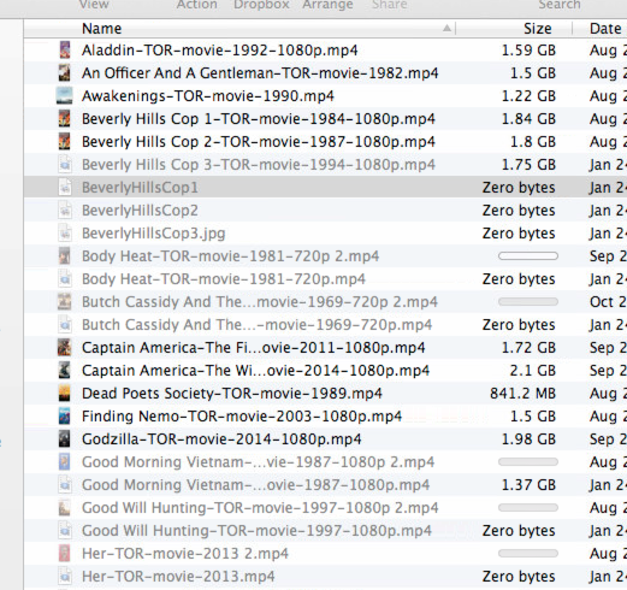
Task: Click the Beverly Hills Cop 3 mp4 document icon
Action: tap(65, 164)
